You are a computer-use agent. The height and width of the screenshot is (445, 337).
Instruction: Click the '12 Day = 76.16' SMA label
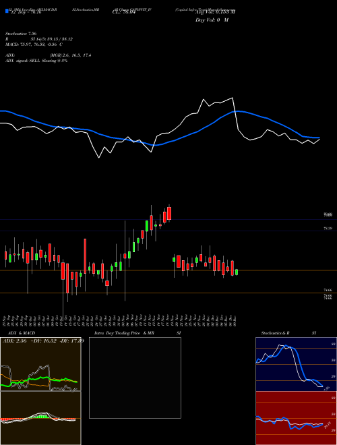pyautogui.click(x=25, y=12)
